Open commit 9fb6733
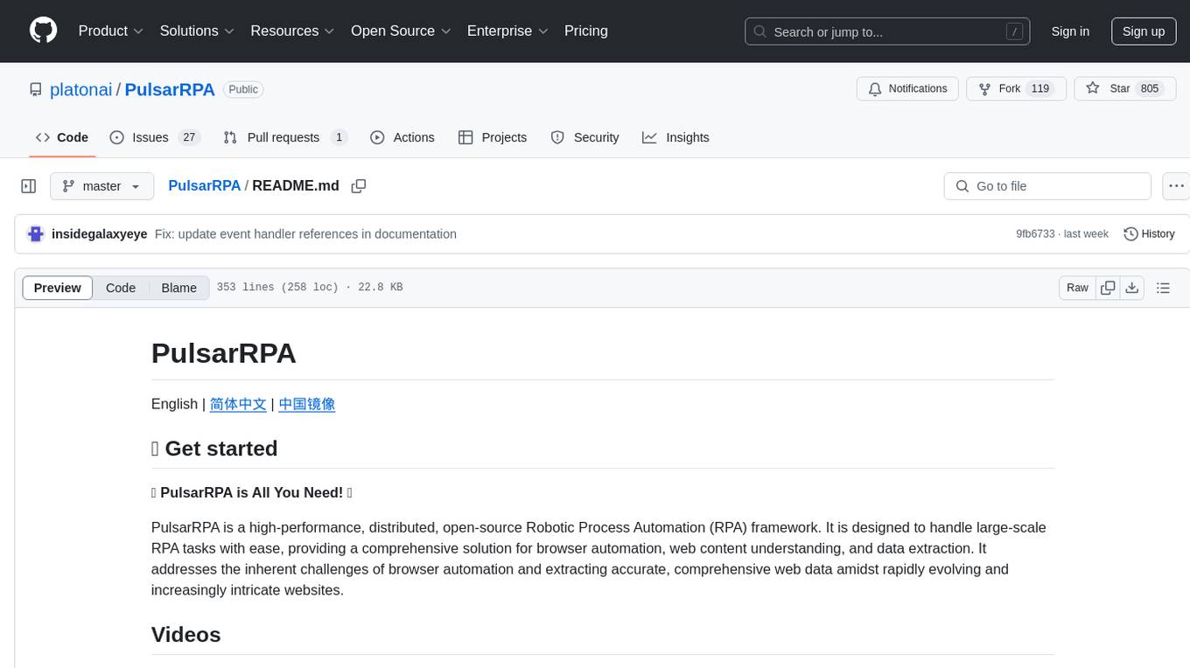 coord(1035,234)
